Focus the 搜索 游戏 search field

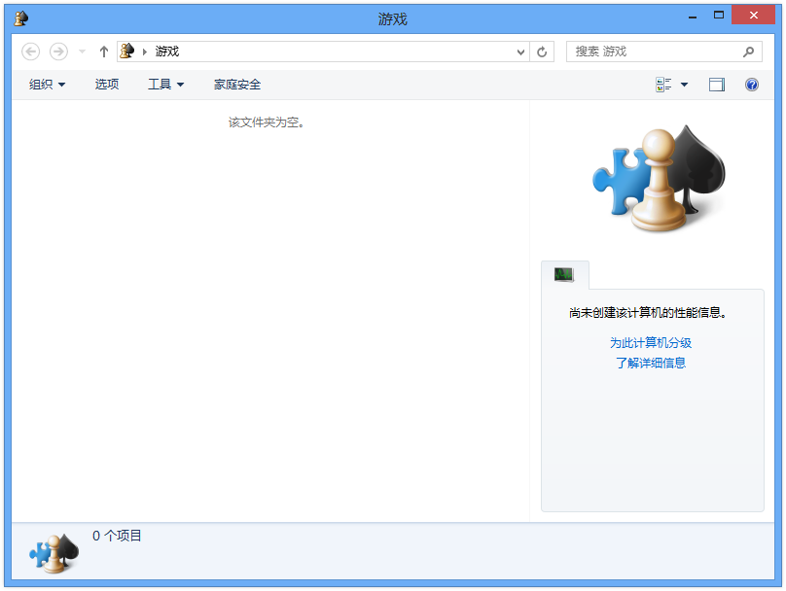(654, 52)
